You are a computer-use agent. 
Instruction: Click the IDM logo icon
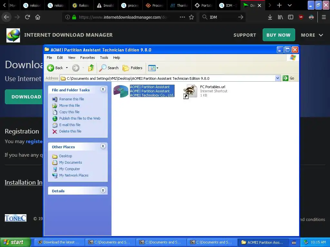point(13,35)
